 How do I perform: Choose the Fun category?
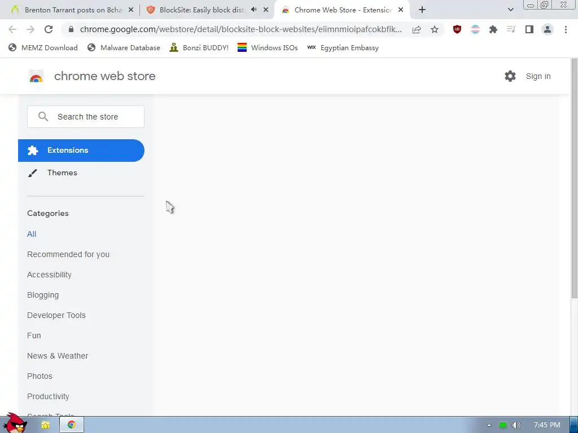point(34,335)
